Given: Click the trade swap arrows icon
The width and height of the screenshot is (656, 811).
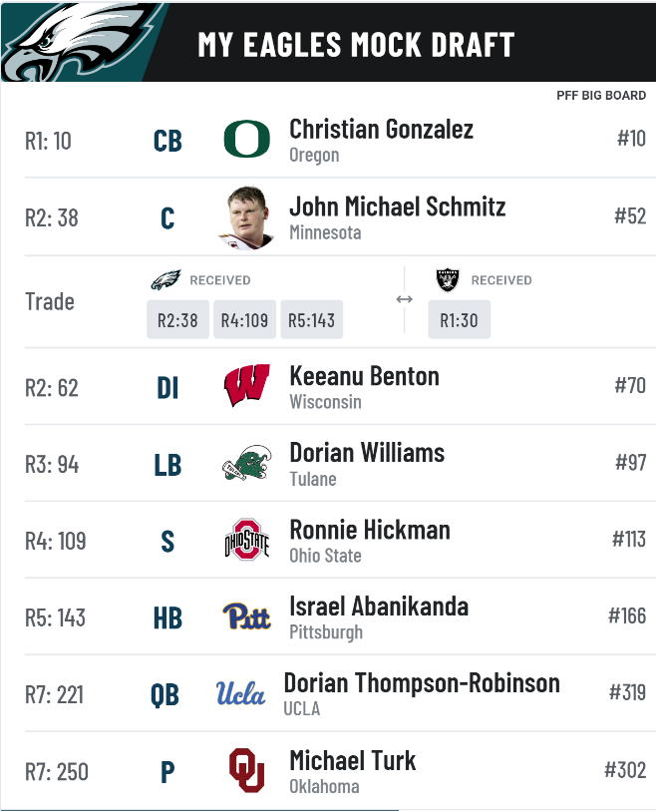Looking at the screenshot, I should (404, 299).
